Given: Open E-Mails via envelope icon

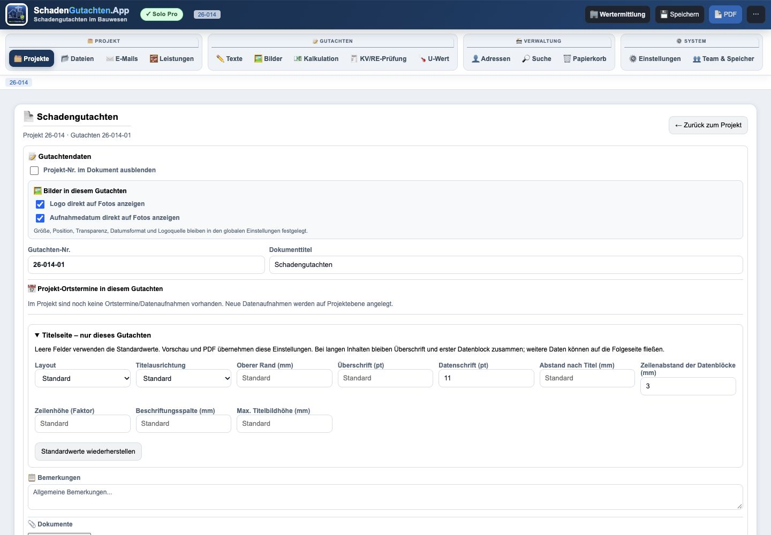Looking at the screenshot, I should pyautogui.click(x=110, y=59).
